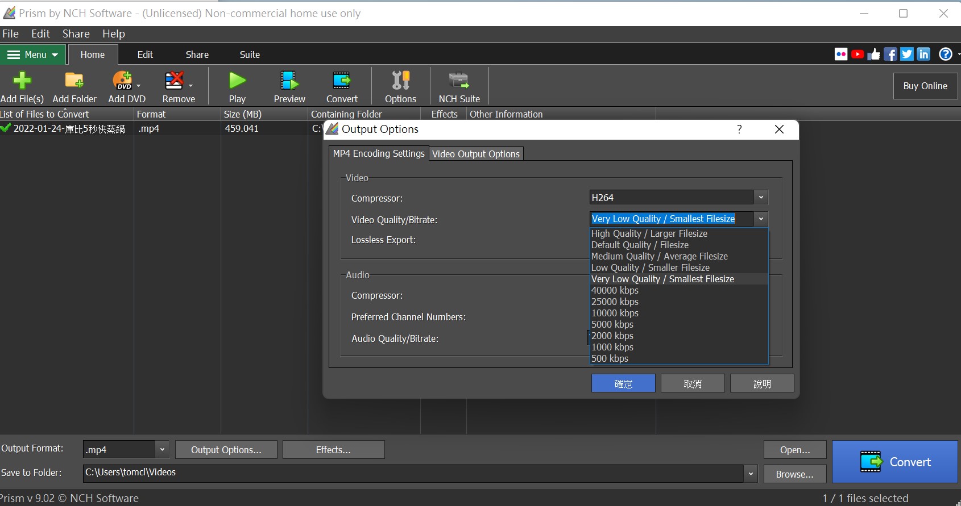Click the 確定 confirm button
The height and width of the screenshot is (506, 961).
pos(623,384)
